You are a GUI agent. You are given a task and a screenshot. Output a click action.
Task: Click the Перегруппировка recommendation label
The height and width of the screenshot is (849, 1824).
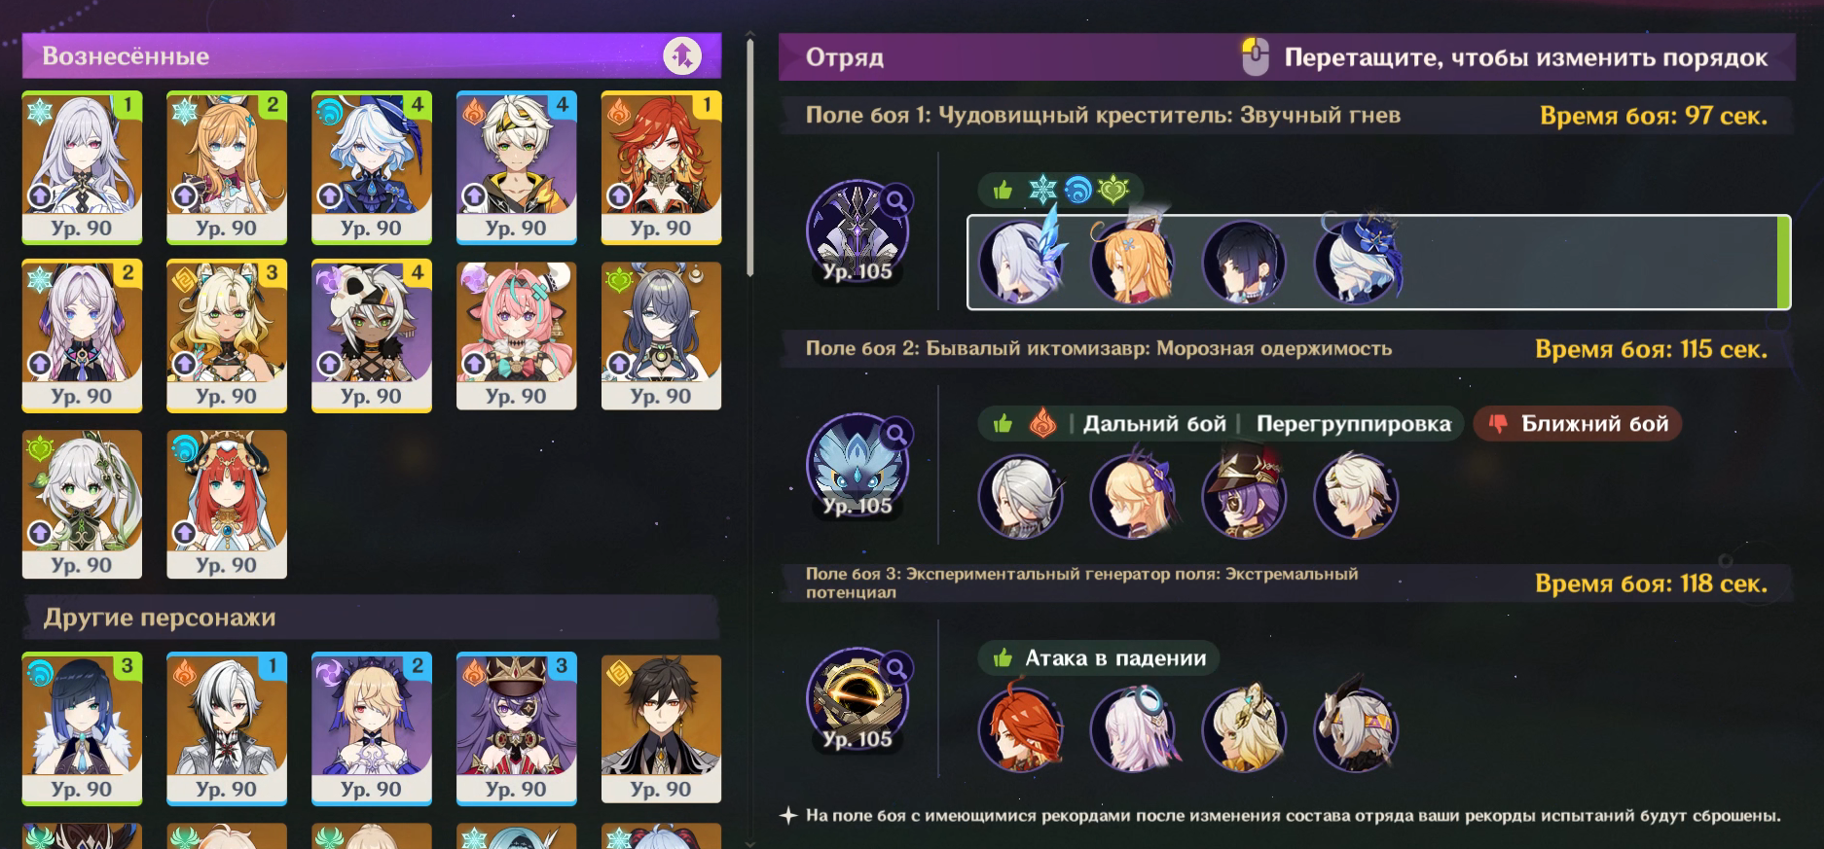coord(1353,424)
